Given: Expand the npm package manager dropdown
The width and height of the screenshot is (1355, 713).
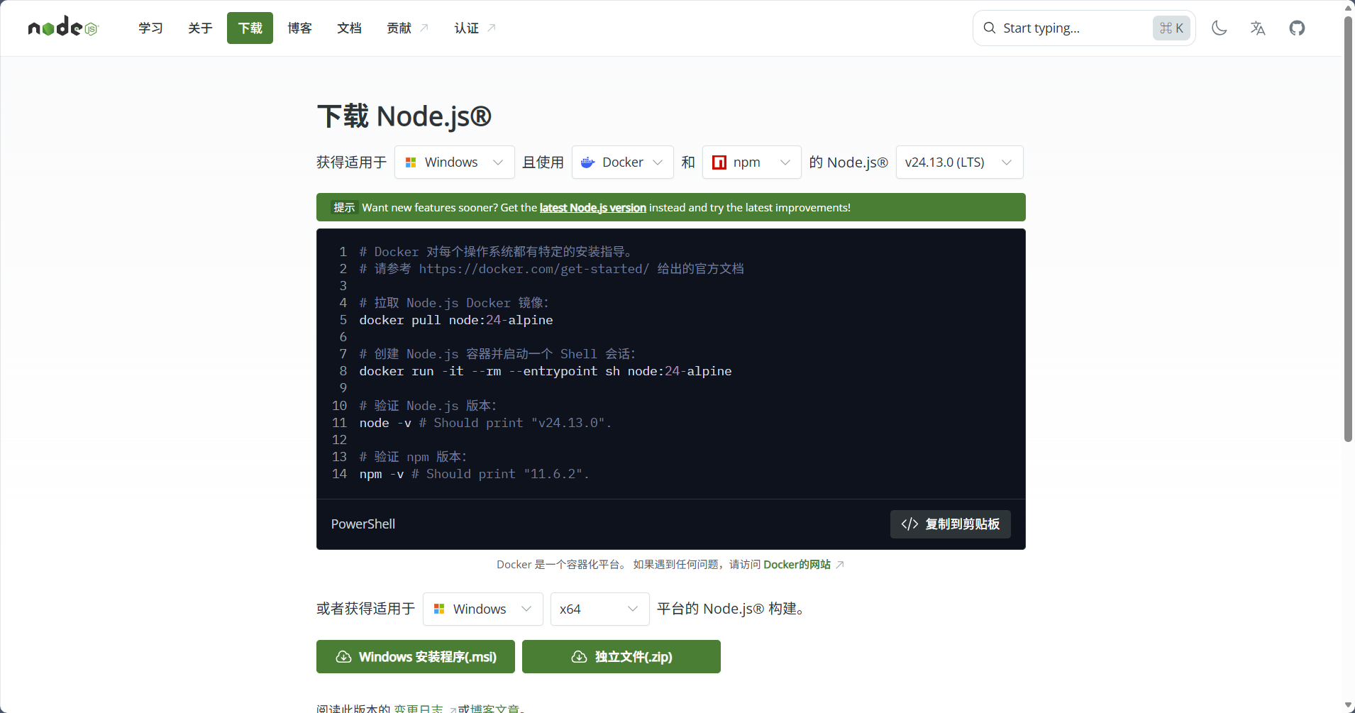Looking at the screenshot, I should point(751,162).
